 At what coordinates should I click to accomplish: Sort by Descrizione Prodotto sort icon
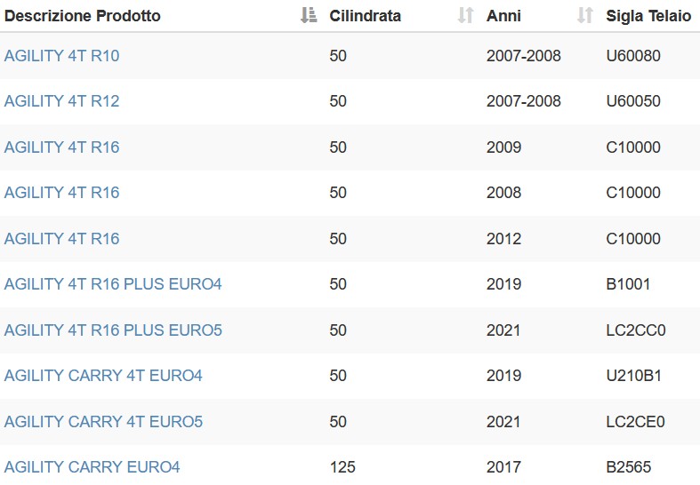coord(309,15)
